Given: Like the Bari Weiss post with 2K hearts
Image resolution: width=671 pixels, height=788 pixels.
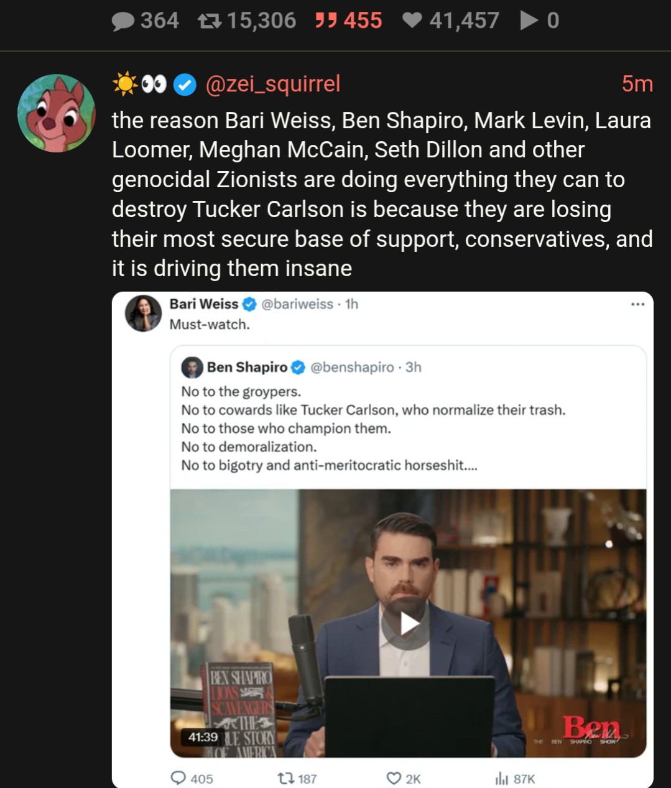Looking at the screenshot, I should click(x=394, y=778).
